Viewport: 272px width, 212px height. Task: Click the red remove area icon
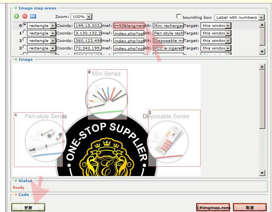point(25,16)
